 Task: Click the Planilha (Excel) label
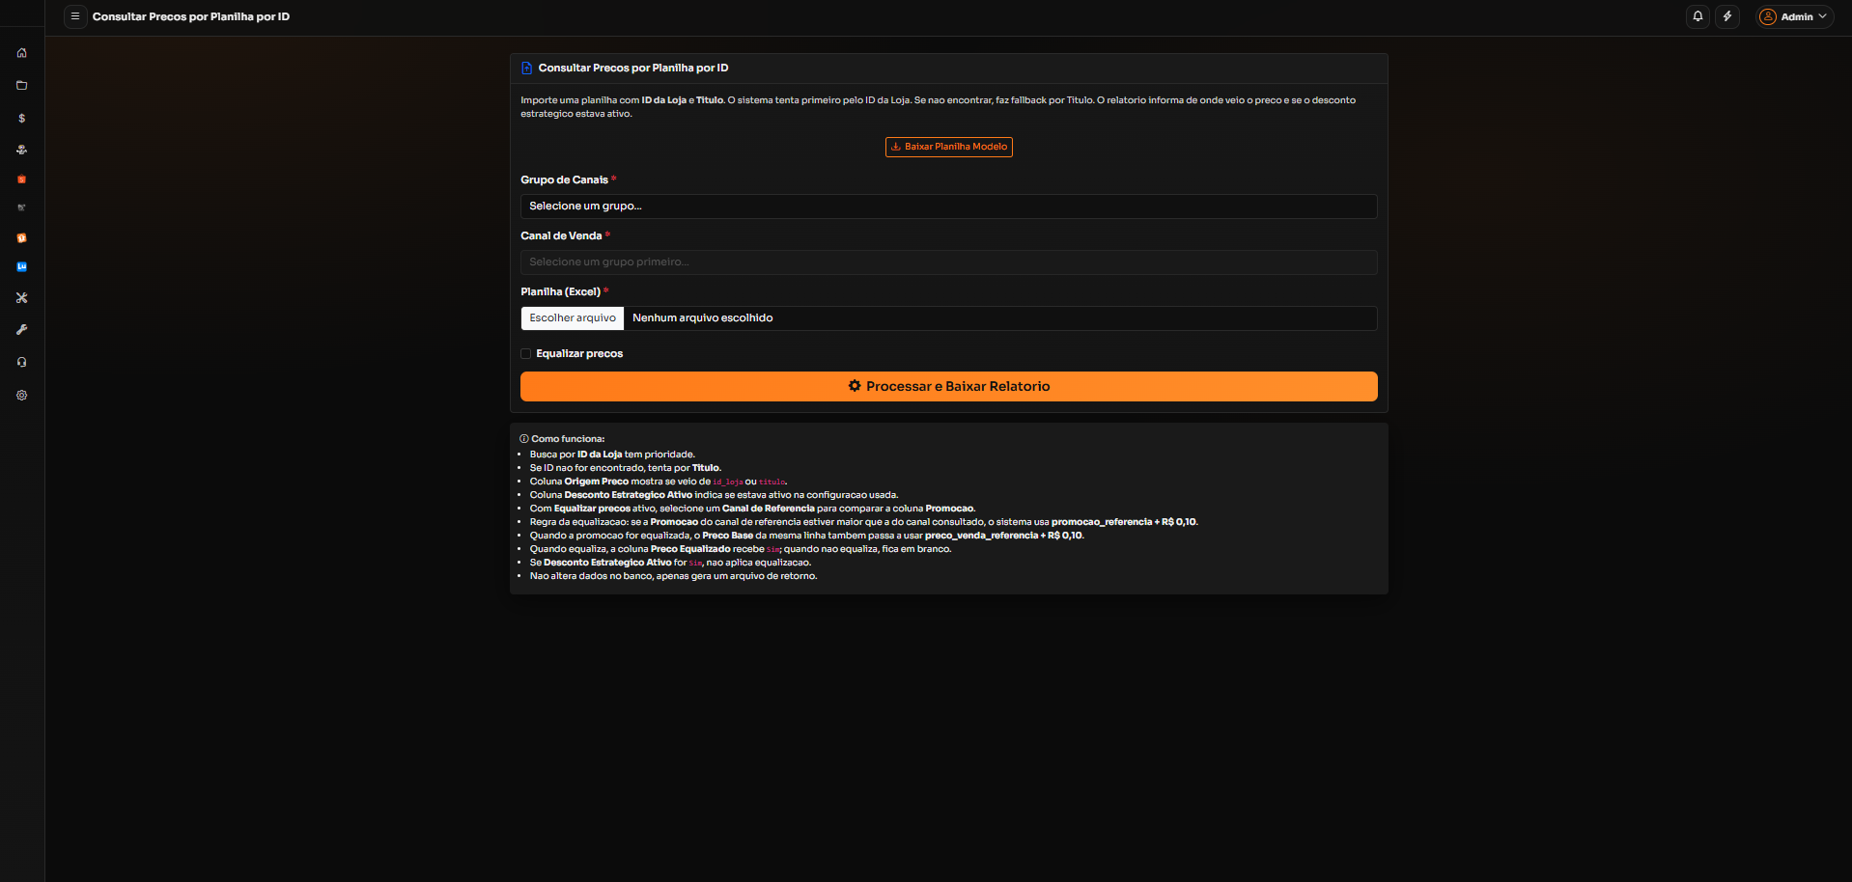560,291
